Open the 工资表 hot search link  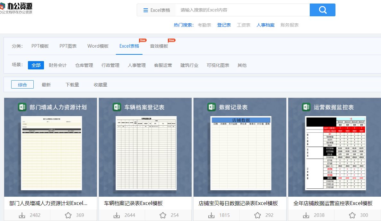[243, 25]
